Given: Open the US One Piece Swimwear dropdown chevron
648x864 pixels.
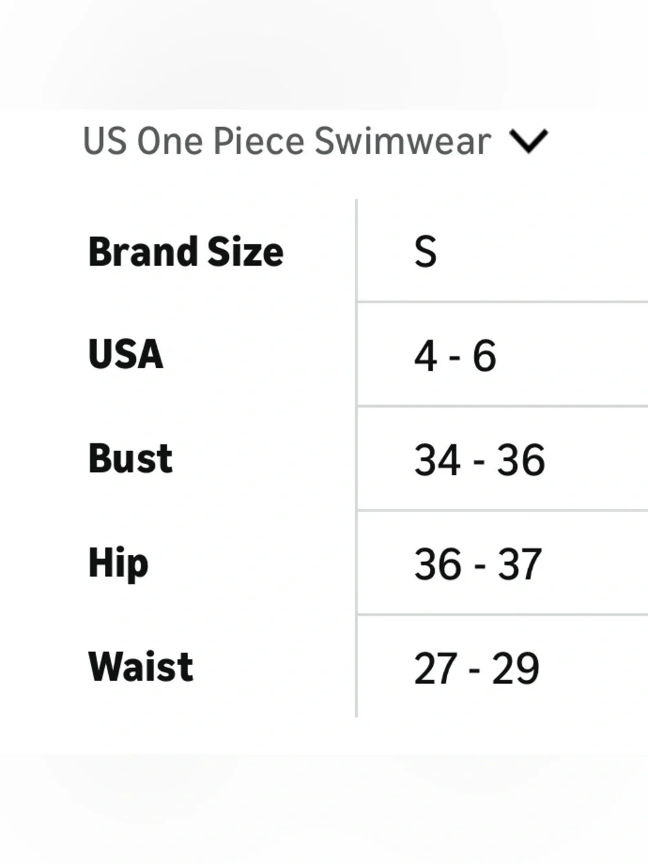Looking at the screenshot, I should [529, 141].
